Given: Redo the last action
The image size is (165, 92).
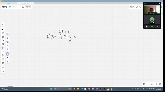Looking at the screenshot, I should coord(3,71).
